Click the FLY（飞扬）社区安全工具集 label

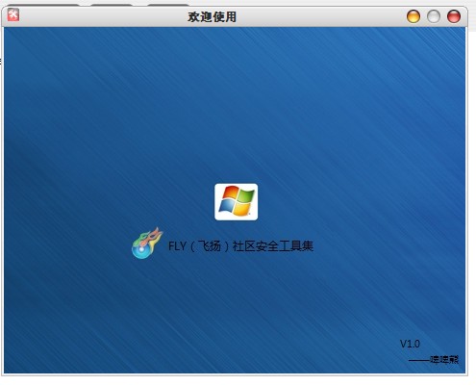pos(240,246)
